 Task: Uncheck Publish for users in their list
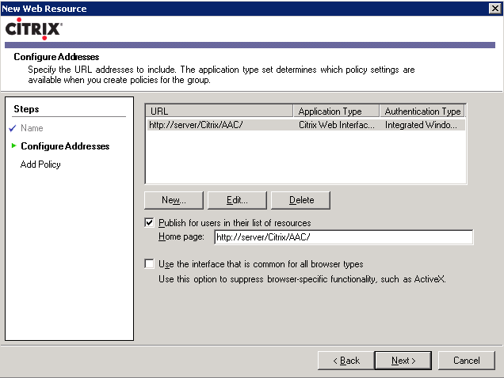click(149, 223)
